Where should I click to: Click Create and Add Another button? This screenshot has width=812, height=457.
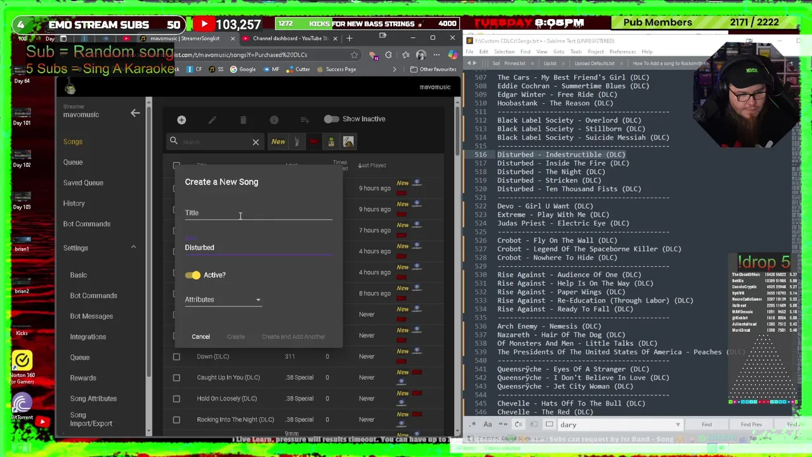[293, 337]
